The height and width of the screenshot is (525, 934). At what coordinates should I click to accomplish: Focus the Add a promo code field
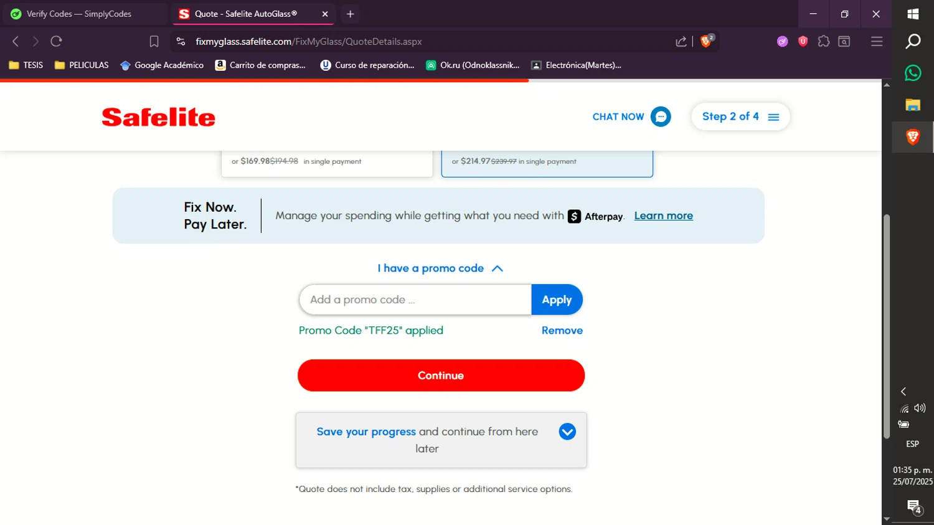(415, 300)
